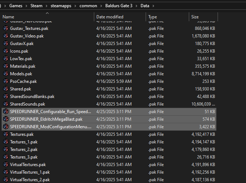
Task: Click the Gustav_Video.pak file icon
Action: 6,36
